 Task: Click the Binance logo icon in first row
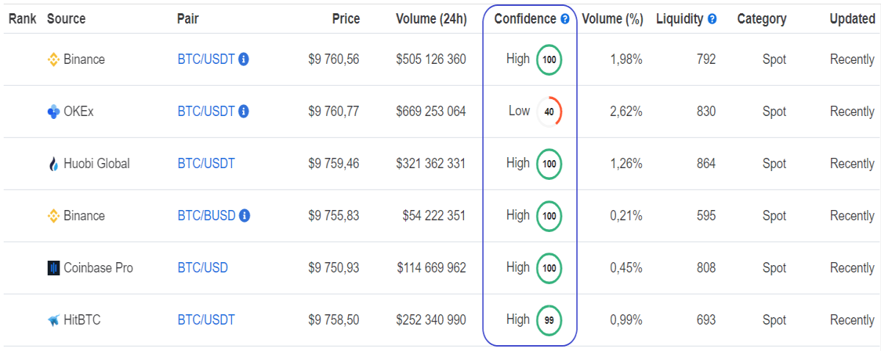53,59
